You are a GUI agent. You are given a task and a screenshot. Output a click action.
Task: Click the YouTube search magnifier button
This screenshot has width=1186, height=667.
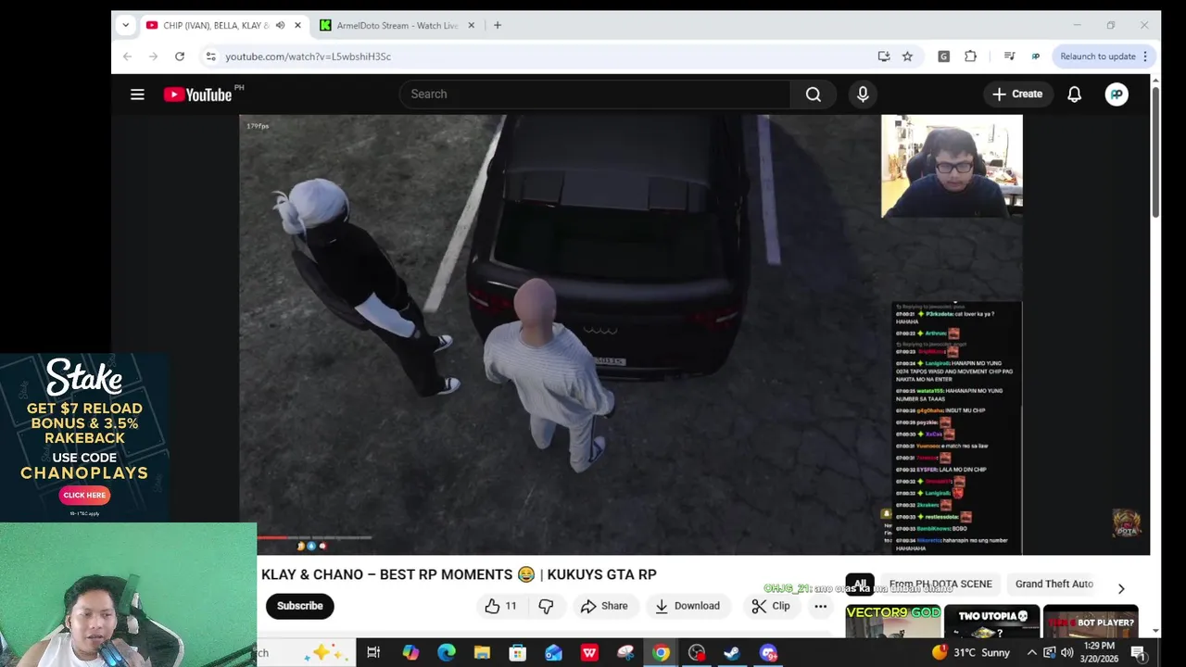[814, 94]
